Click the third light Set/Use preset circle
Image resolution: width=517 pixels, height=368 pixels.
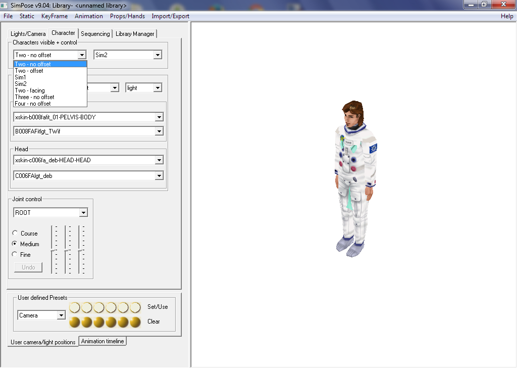99,307
